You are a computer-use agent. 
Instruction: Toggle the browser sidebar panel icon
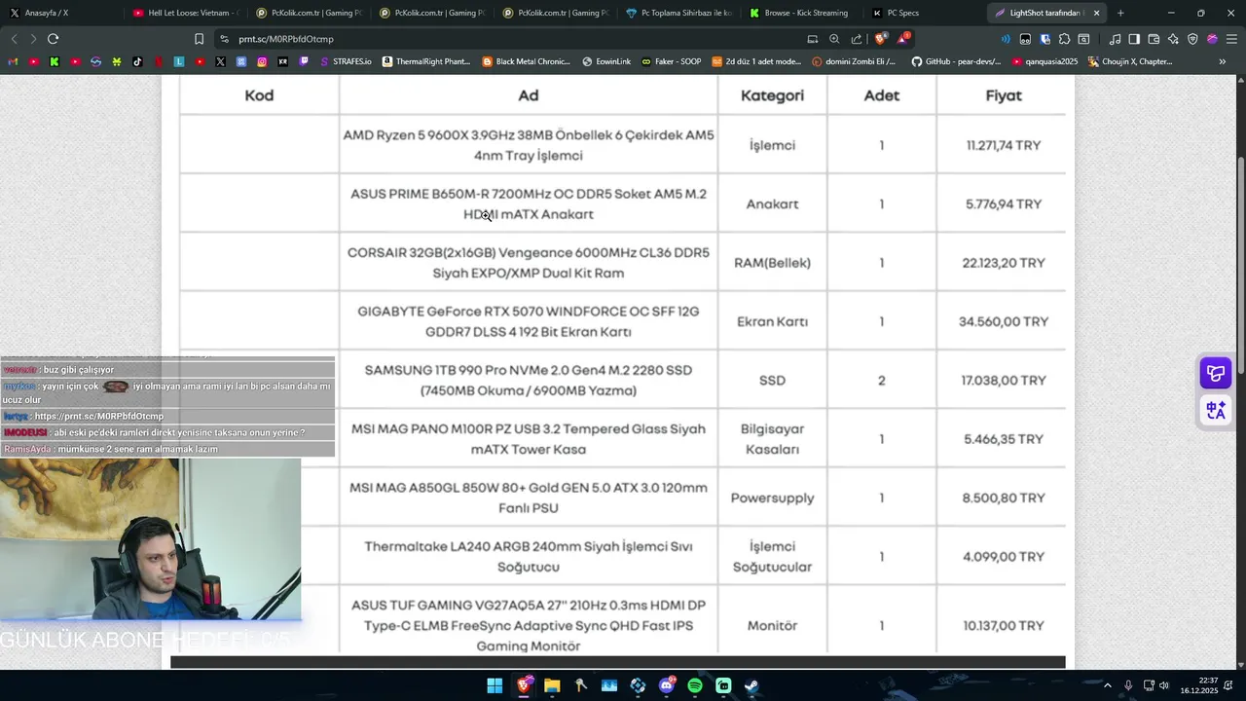[1134, 39]
